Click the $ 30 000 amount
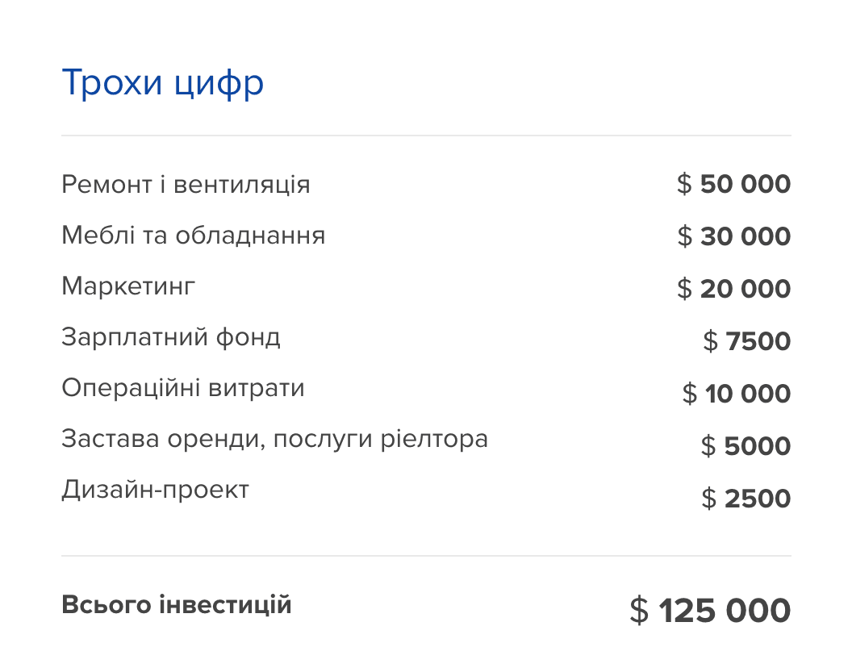Image resolution: width=852 pixels, height=668 pixels. [x=733, y=236]
